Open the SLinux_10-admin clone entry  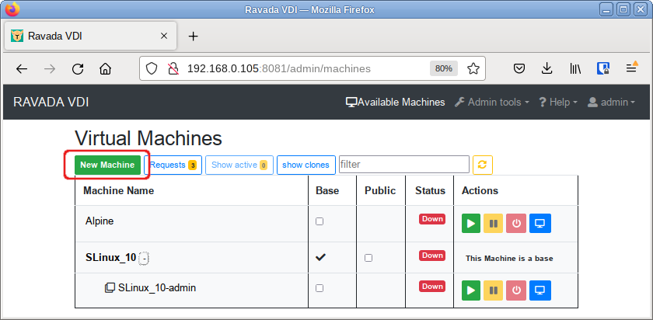[157, 287]
